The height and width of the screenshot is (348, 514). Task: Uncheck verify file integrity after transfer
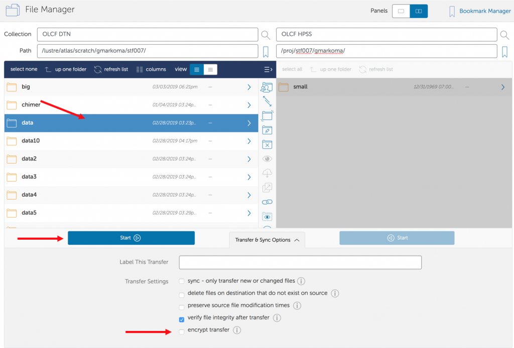point(182,318)
